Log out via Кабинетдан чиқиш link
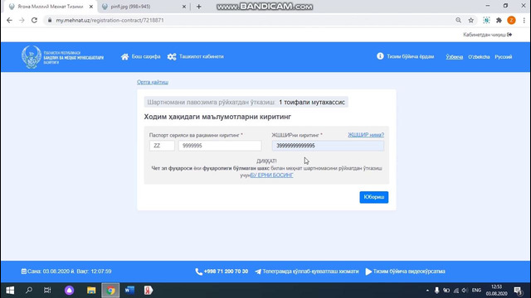 click(487, 35)
